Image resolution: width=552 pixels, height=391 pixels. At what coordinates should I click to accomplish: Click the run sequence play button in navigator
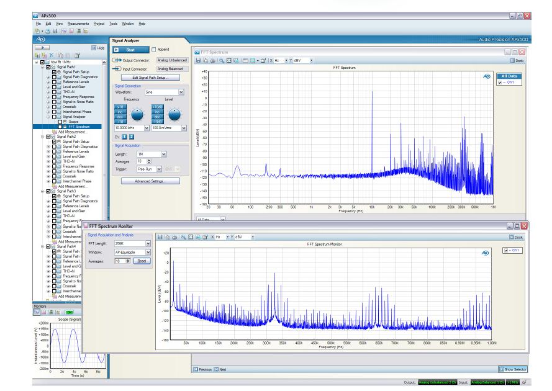42,48
